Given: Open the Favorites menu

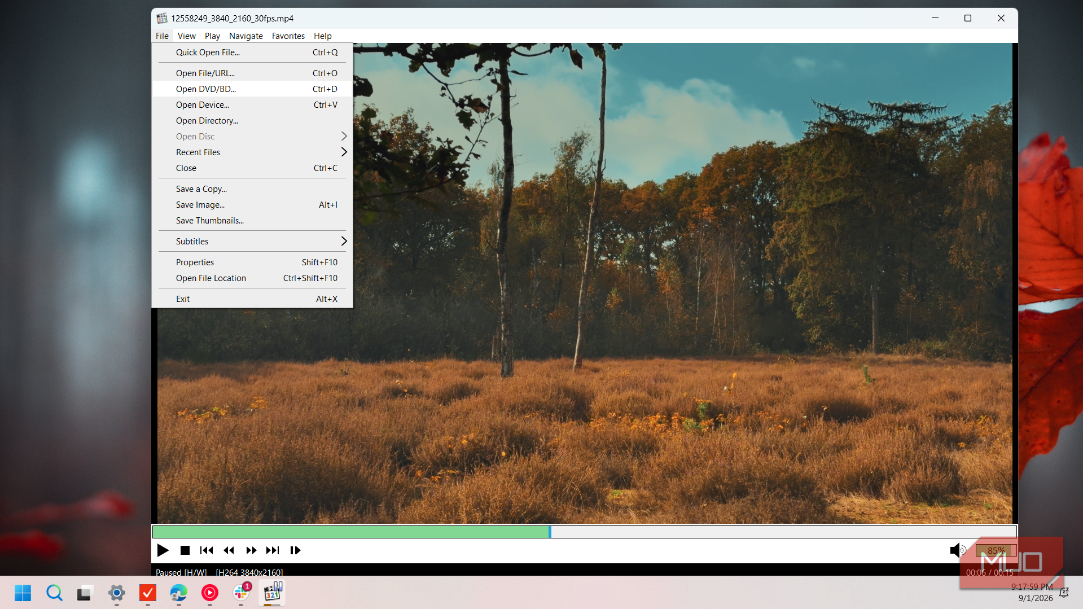Looking at the screenshot, I should point(288,36).
